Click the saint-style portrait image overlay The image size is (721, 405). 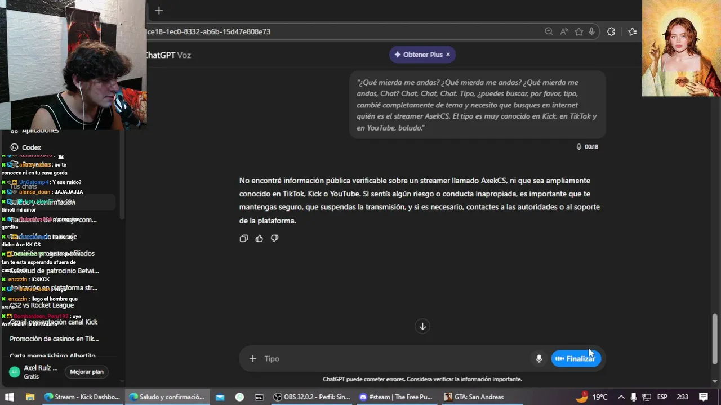pyautogui.click(x=682, y=48)
